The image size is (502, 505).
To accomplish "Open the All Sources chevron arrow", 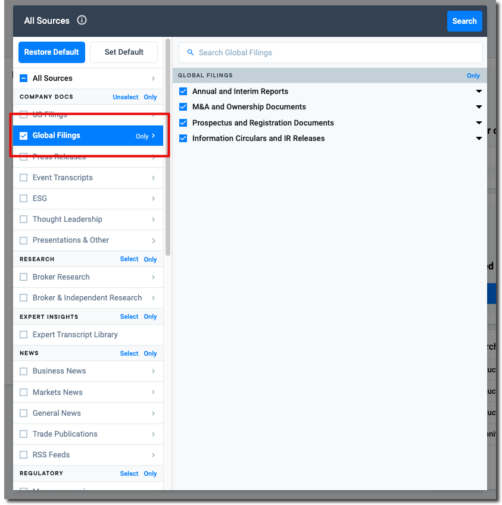I will click(x=153, y=79).
